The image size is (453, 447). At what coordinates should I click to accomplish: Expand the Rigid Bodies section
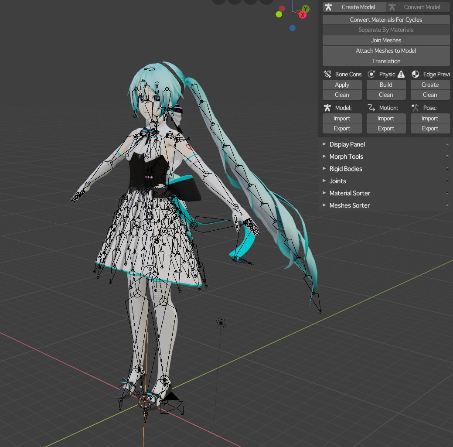point(346,168)
